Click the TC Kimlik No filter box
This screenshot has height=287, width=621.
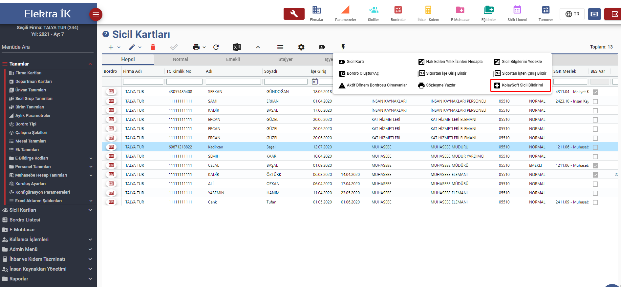(184, 82)
